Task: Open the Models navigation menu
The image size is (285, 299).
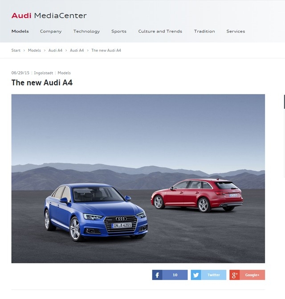Action: click(x=20, y=31)
